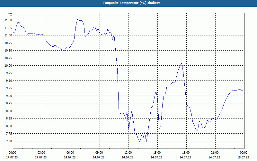Select the 10,50 y-axis label
The width and height of the screenshot is (257, 161).
8,51
